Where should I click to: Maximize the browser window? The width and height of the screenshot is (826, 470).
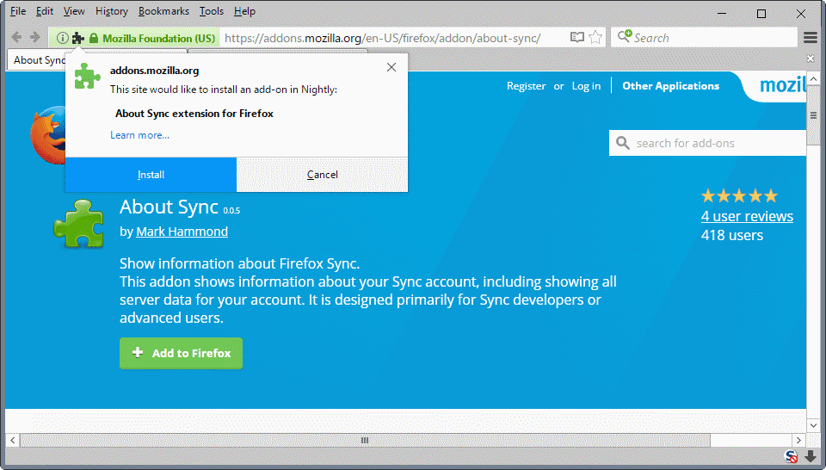(x=761, y=13)
